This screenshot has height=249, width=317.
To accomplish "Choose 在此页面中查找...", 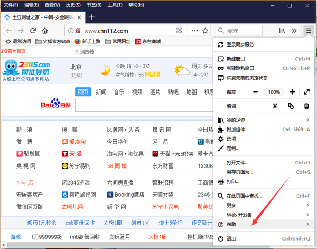I will click(264, 196).
